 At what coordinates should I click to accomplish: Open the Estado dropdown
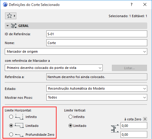[x=97, y=88]
